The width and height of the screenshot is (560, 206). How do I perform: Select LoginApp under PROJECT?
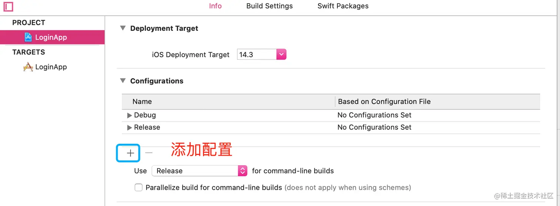pos(51,37)
